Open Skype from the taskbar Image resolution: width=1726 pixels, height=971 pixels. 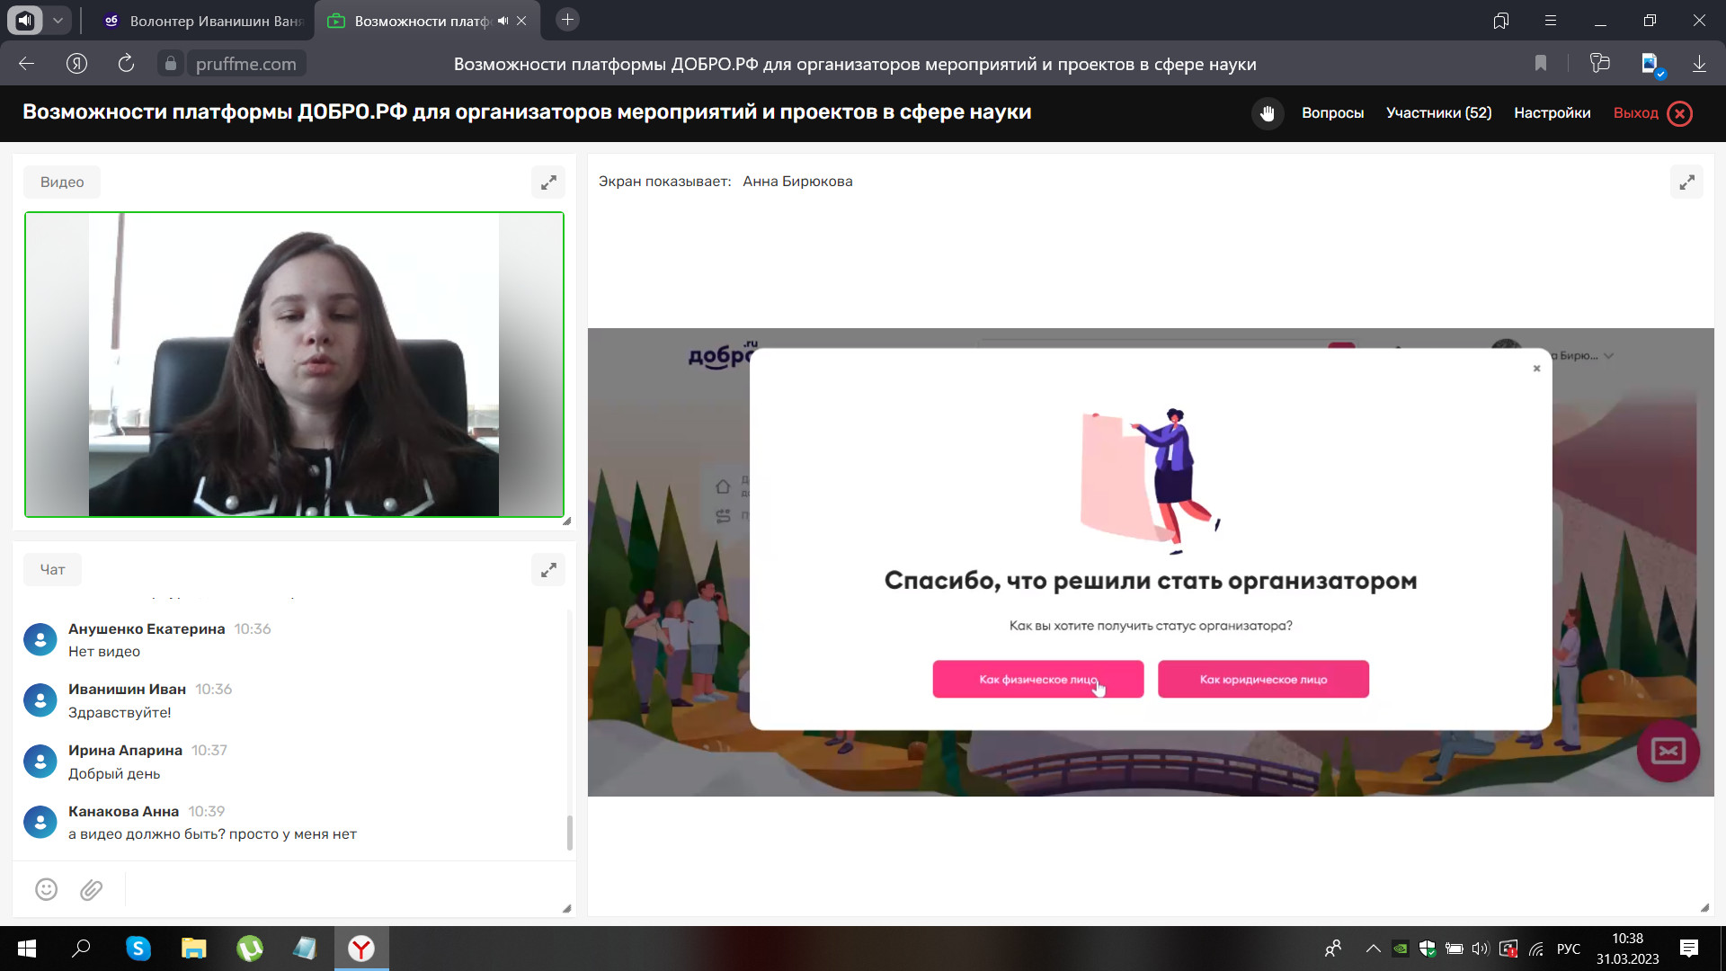coord(138,949)
